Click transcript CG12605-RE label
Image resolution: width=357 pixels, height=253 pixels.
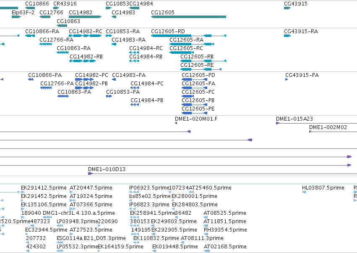pos(197,65)
